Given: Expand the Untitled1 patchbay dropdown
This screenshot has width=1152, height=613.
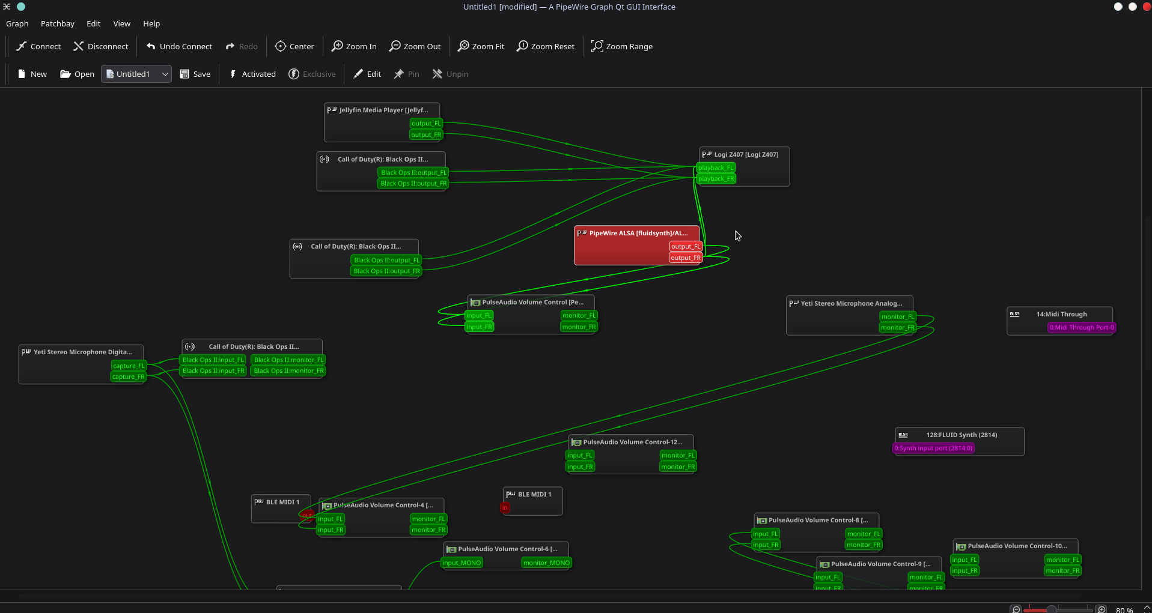Looking at the screenshot, I should click(x=164, y=74).
